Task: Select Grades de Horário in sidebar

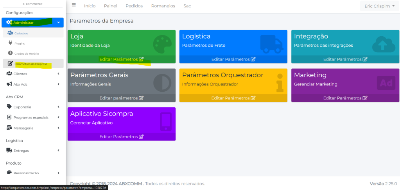Action: [x=27, y=53]
